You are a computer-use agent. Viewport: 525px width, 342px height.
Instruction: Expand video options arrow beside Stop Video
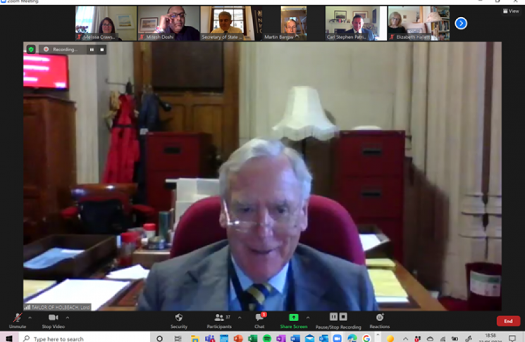click(68, 317)
